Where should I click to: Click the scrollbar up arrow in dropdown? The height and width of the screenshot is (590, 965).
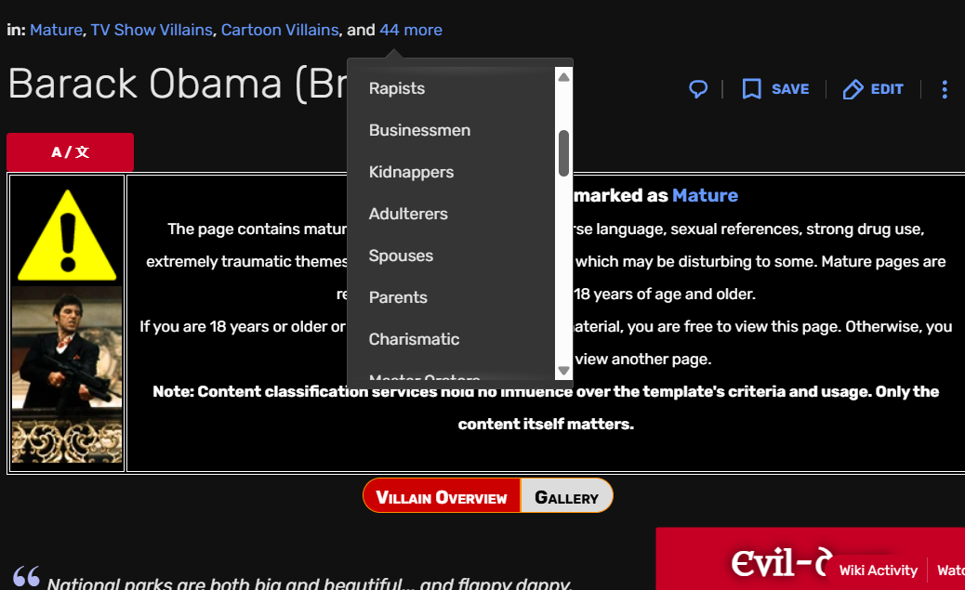(563, 77)
